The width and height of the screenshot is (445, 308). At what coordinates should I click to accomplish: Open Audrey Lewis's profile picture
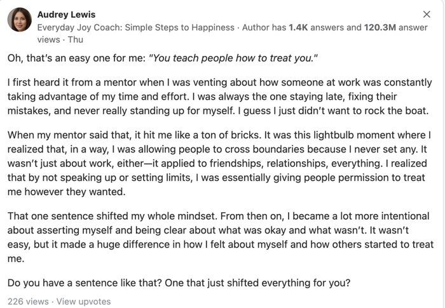pos(20,20)
